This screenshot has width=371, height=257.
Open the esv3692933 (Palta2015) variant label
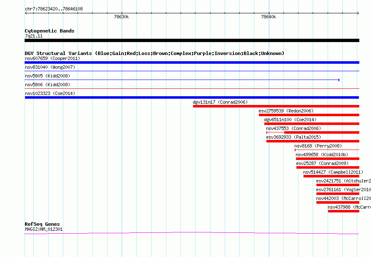tap(293, 137)
